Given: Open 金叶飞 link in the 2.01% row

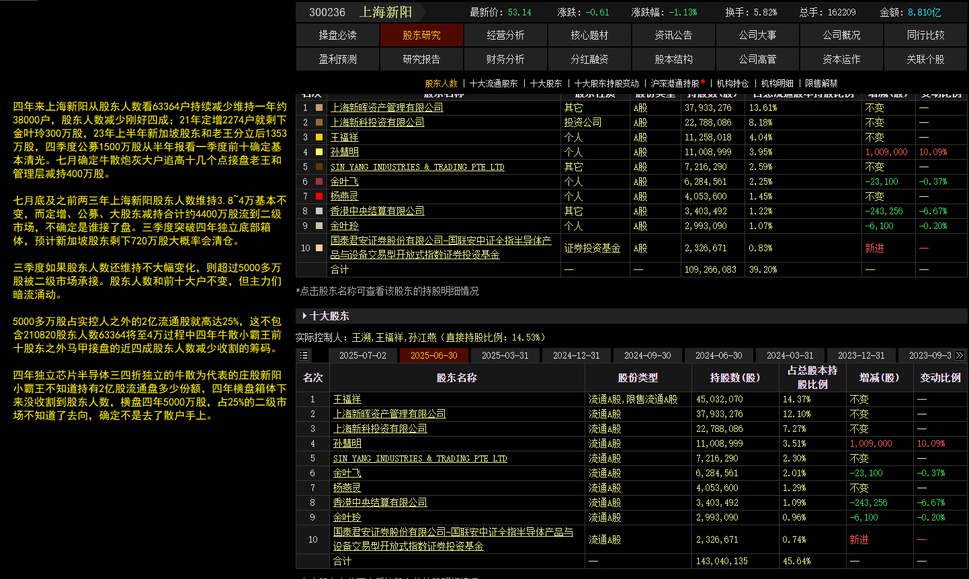Looking at the screenshot, I should 347,473.
